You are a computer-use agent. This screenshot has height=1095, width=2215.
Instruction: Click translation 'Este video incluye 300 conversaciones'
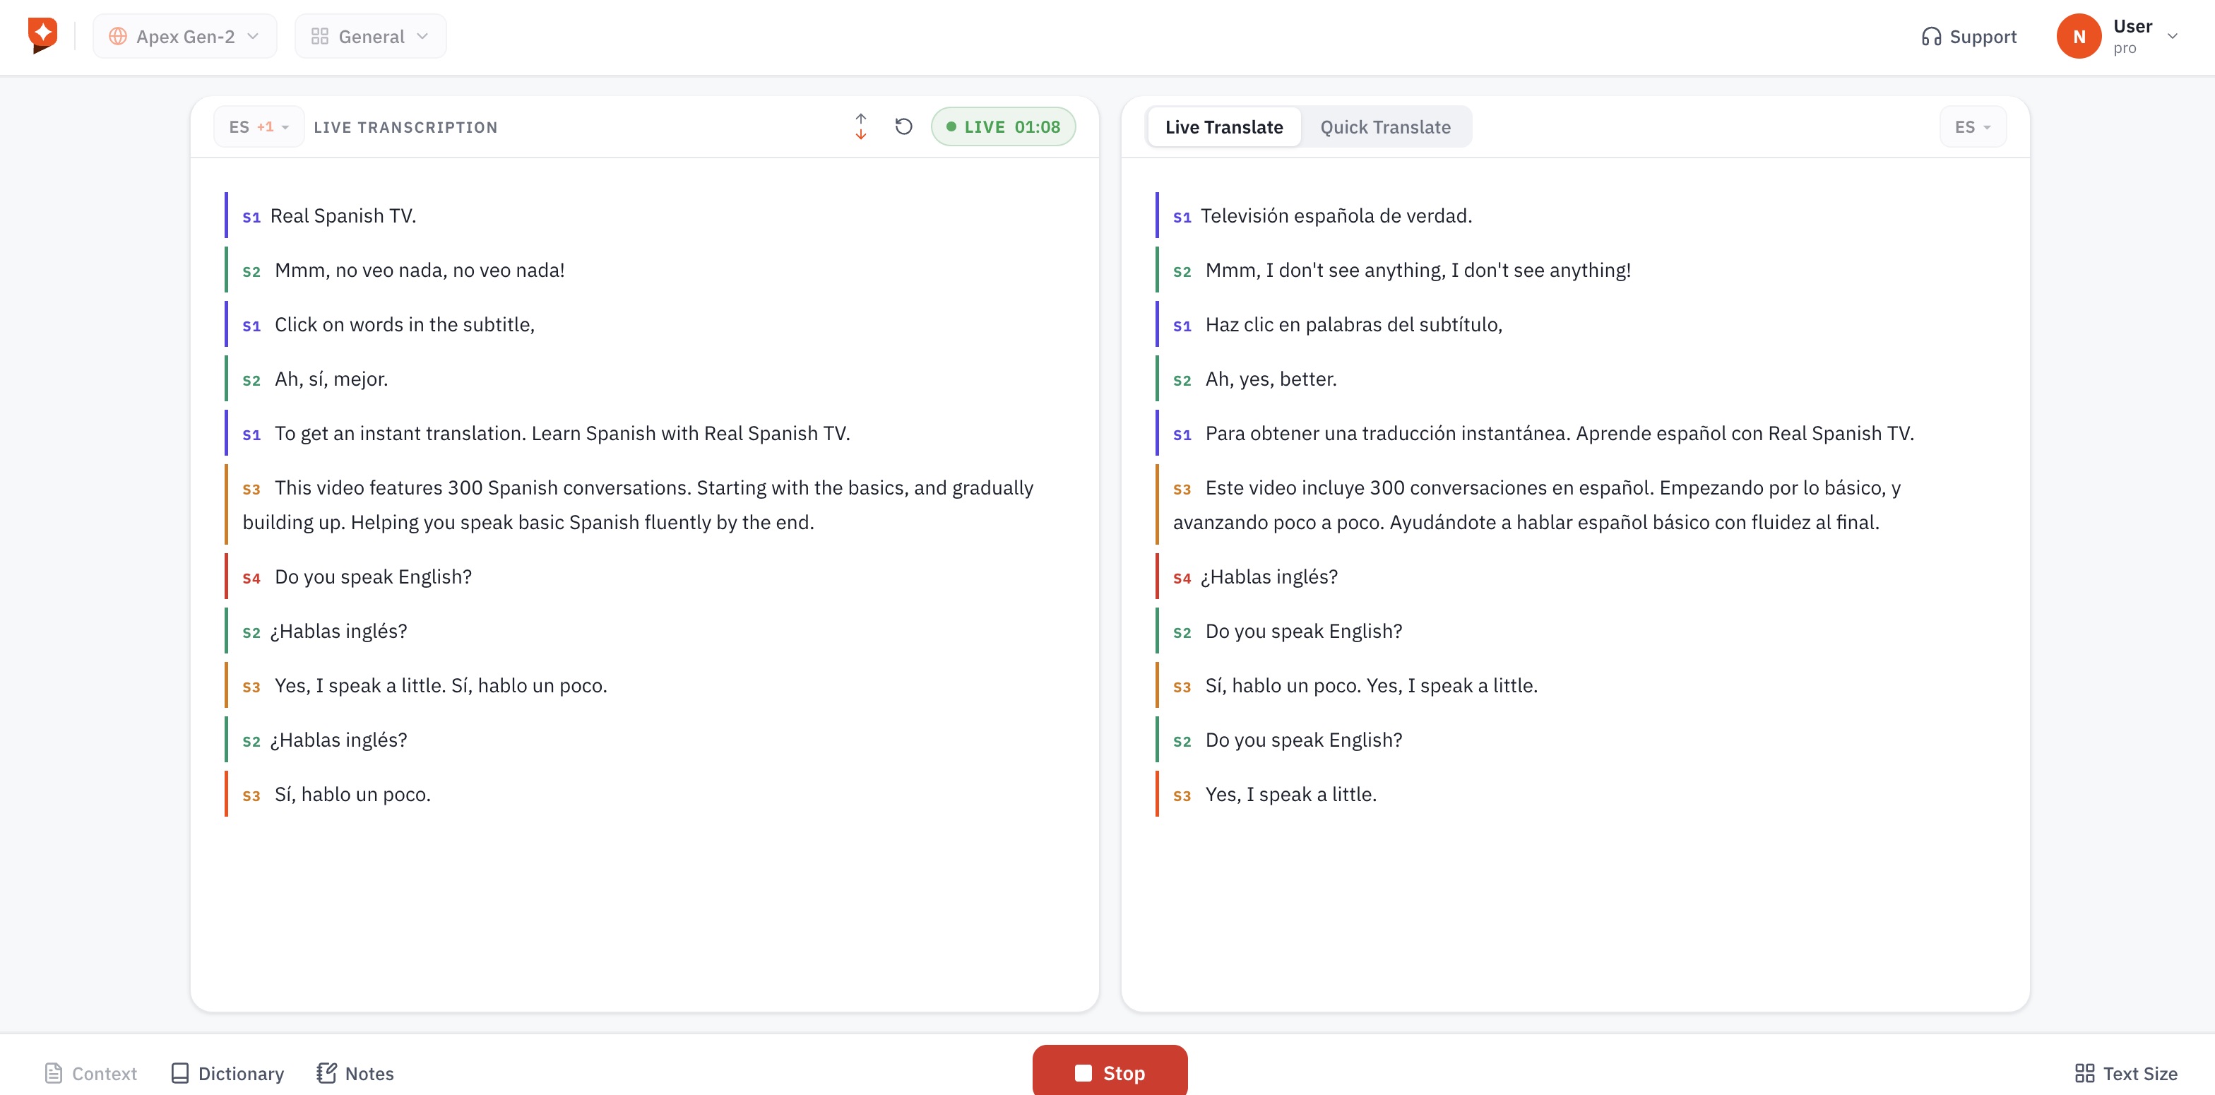[1429, 487]
